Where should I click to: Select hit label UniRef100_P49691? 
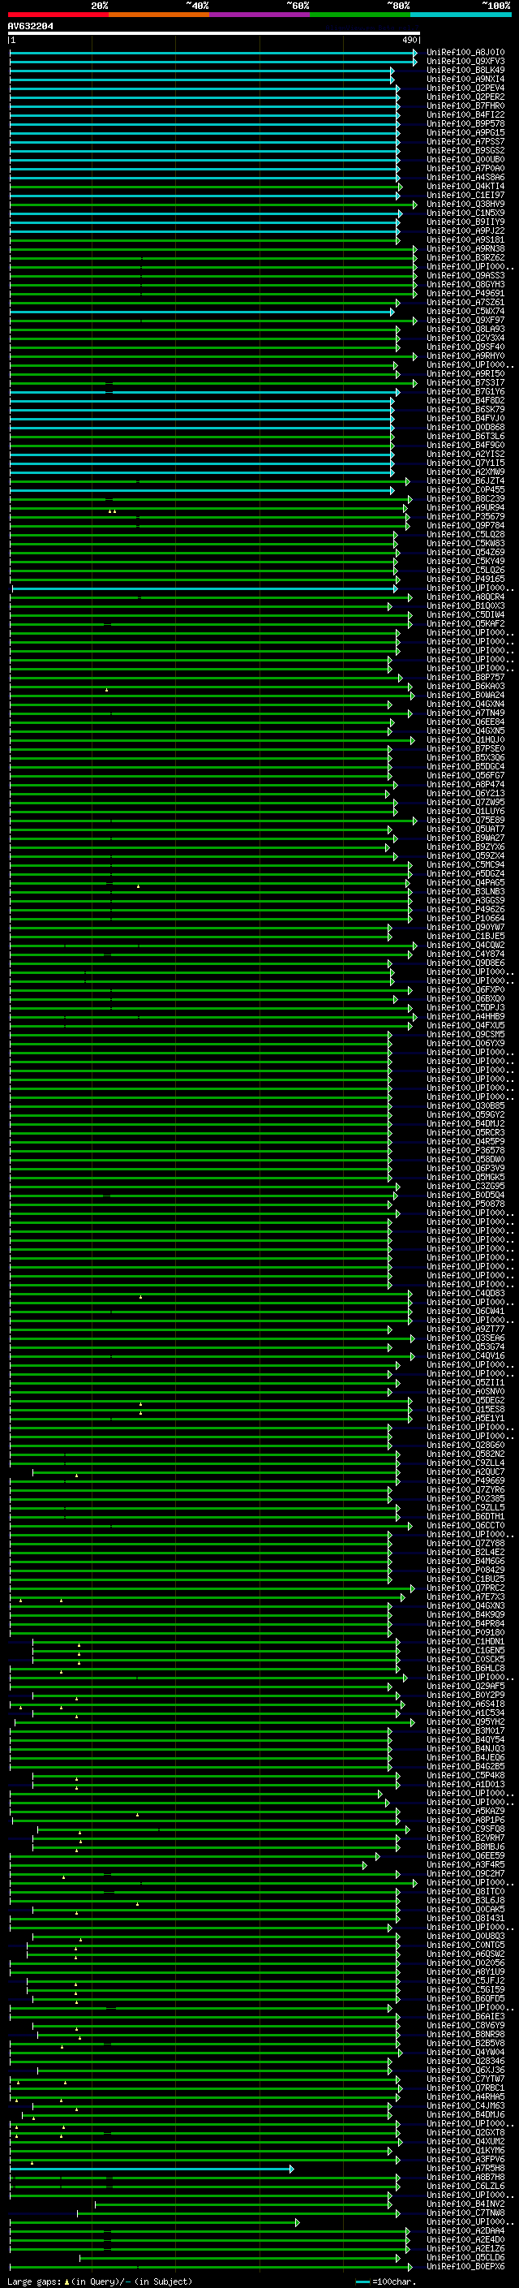coord(465,293)
